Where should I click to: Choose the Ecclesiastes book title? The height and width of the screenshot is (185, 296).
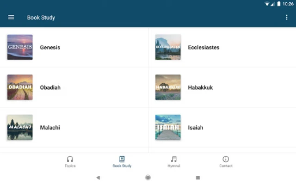click(203, 47)
